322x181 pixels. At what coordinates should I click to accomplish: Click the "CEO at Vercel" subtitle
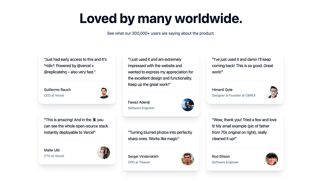click(x=54, y=96)
